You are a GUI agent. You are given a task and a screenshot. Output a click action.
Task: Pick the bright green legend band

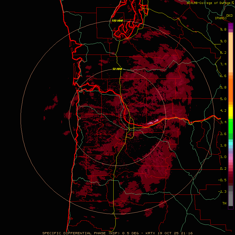pyautogui.click(x=231, y=126)
